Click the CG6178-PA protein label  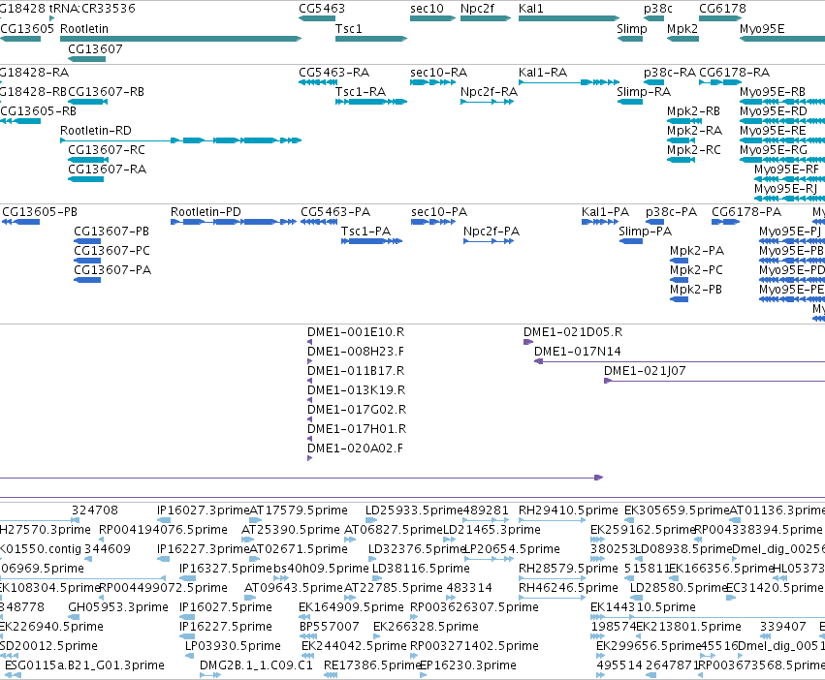pos(746,212)
